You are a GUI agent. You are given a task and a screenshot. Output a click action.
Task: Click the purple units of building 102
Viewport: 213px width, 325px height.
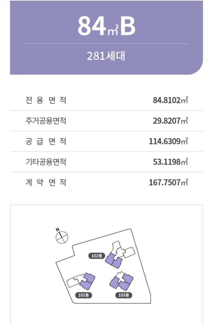[114, 261]
